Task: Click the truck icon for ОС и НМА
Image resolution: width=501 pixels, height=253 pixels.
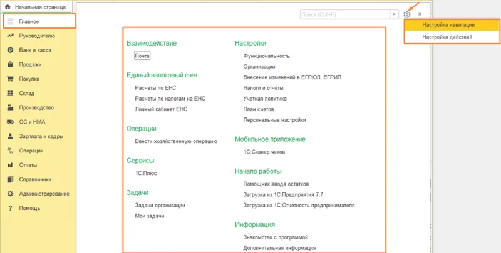Action: click(10, 122)
